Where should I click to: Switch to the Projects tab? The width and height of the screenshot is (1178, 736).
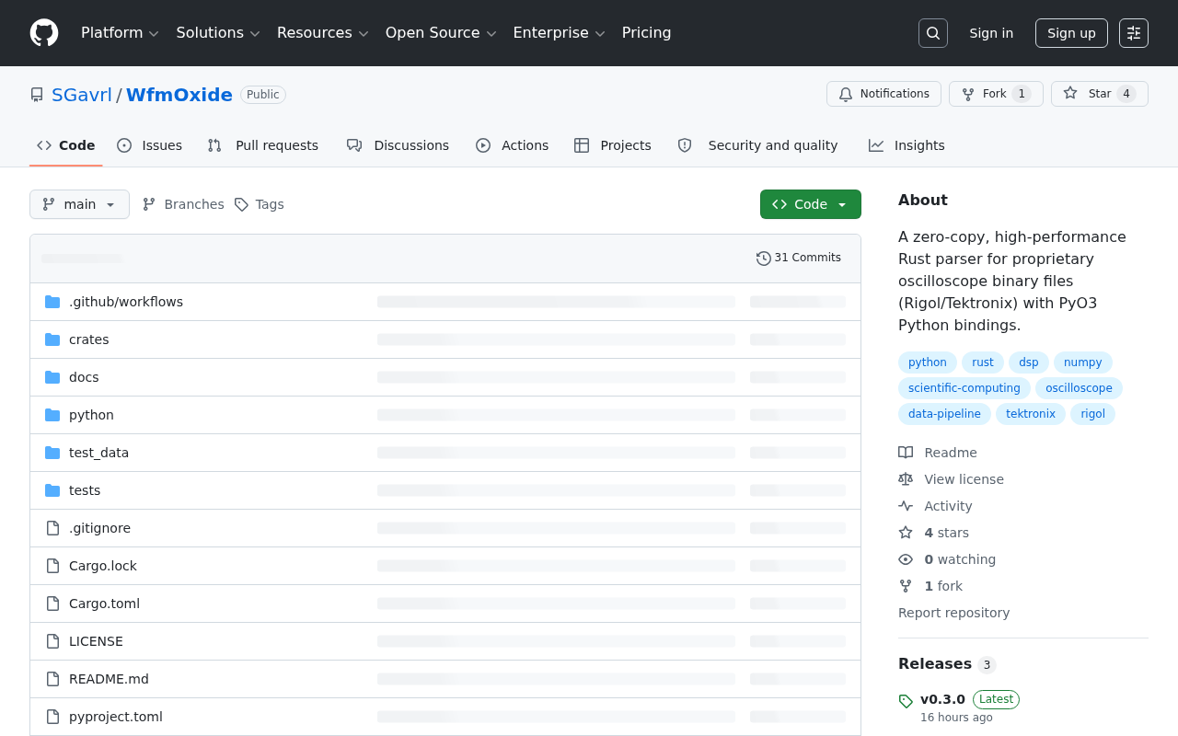point(612,145)
